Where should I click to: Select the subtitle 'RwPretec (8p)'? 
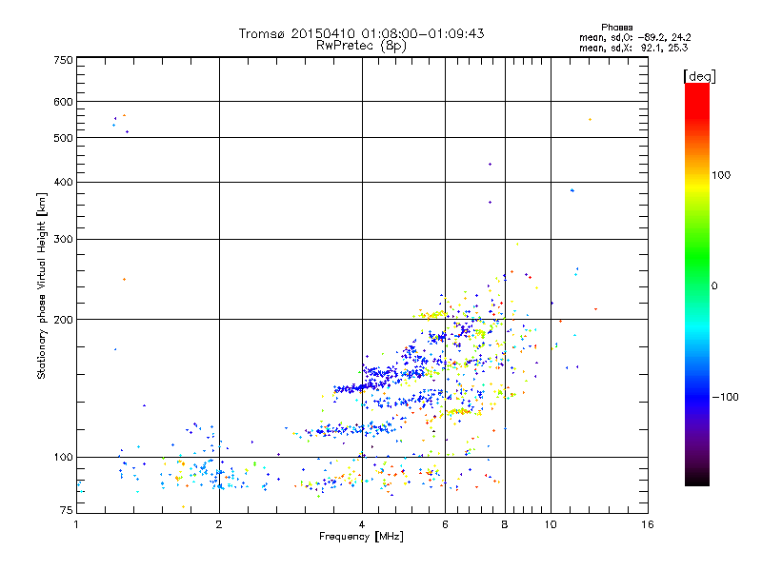pyautogui.click(x=361, y=46)
